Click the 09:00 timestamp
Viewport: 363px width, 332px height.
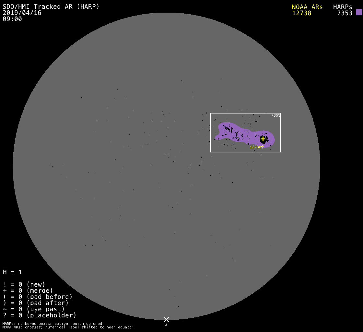click(x=12, y=19)
